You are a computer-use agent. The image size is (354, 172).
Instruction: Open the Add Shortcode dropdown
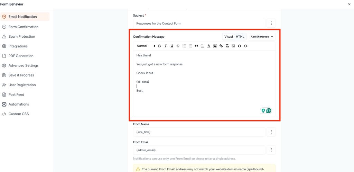(x=262, y=37)
